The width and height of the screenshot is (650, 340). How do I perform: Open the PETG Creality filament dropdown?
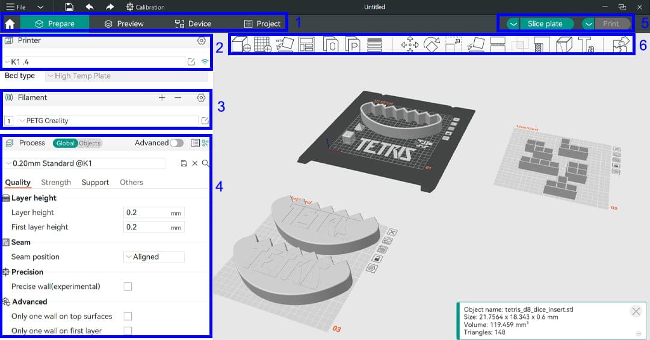(x=108, y=121)
